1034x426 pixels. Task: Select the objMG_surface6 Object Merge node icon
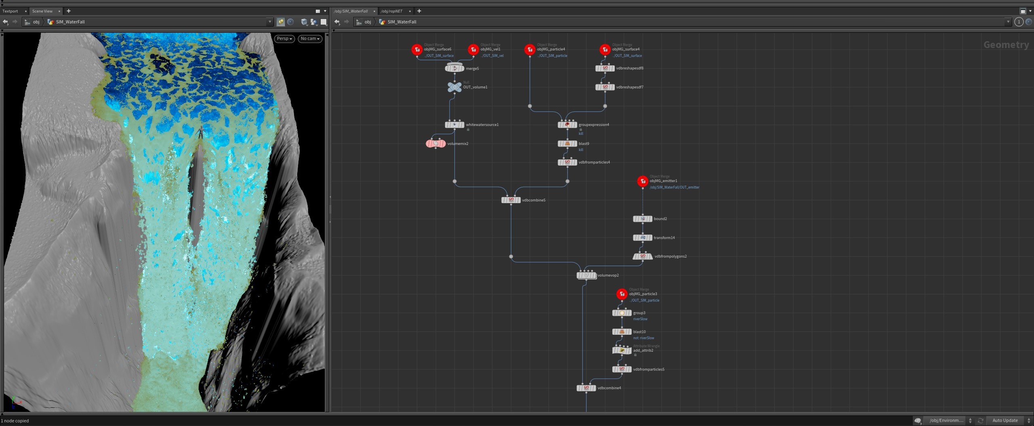(417, 50)
